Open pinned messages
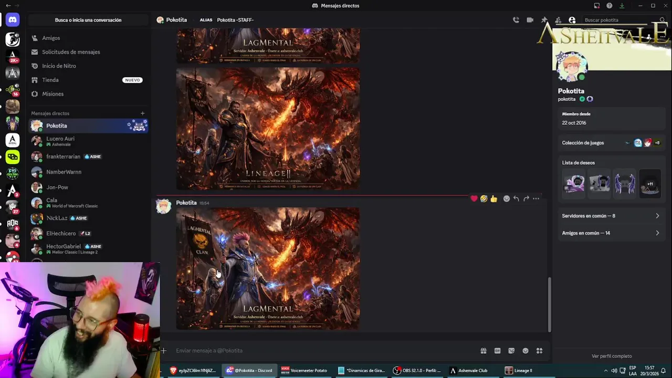Viewport: 672px width, 378px height. [x=544, y=20]
